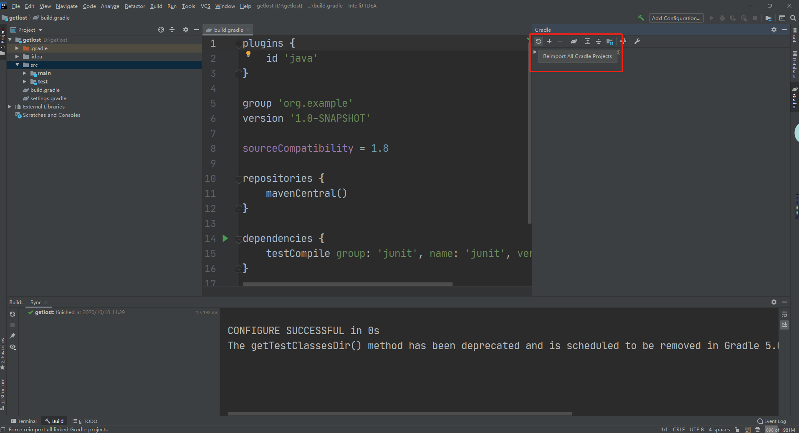Click green run gutter arrow at dependencies

(225, 238)
